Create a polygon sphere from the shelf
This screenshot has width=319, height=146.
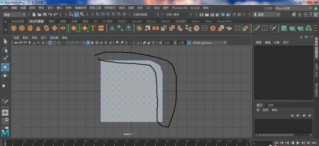click(14, 28)
